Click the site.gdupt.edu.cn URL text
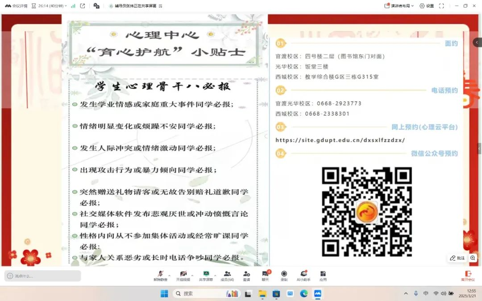 pyautogui.click(x=340, y=140)
